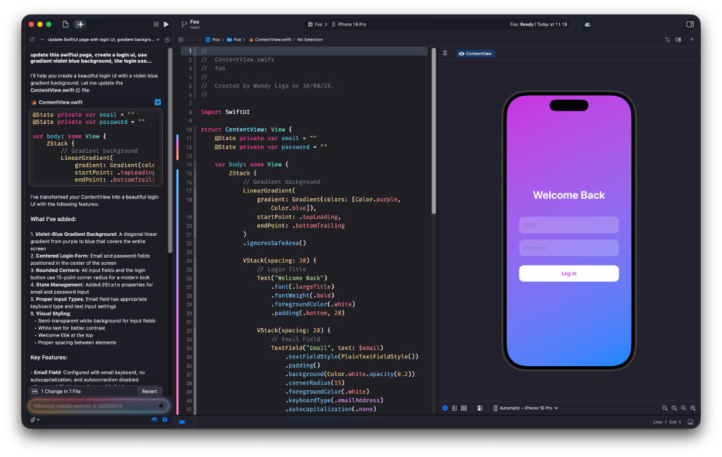The width and height of the screenshot is (722, 457).
Task: Tap the Log In button in the preview
Action: pos(568,273)
